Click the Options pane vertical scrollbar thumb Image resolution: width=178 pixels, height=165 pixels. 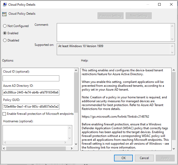[76, 92]
